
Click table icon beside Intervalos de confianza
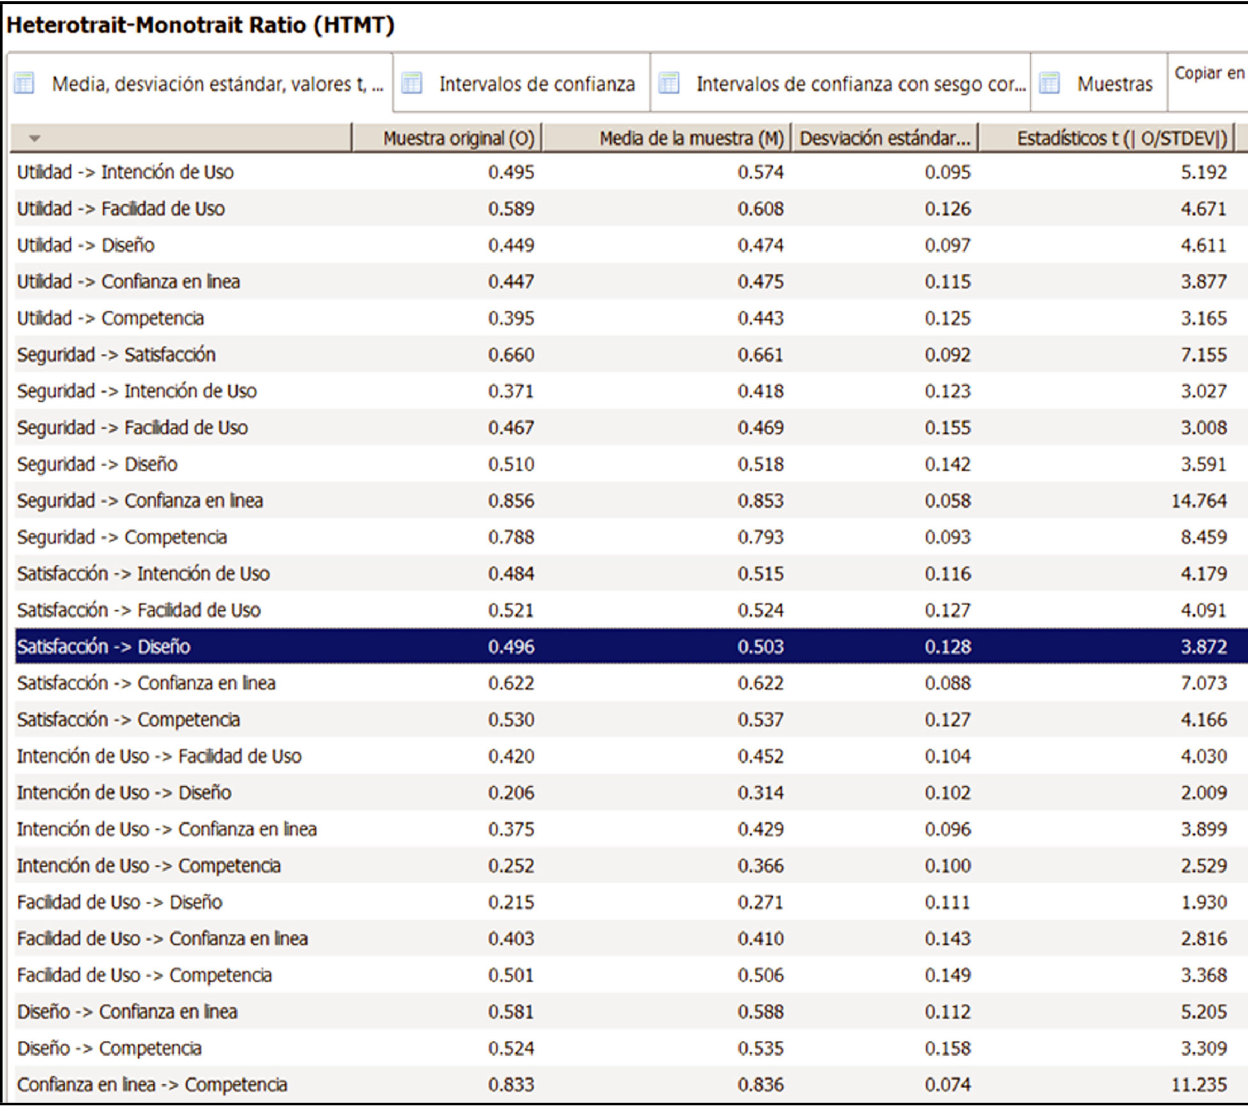coord(411,84)
